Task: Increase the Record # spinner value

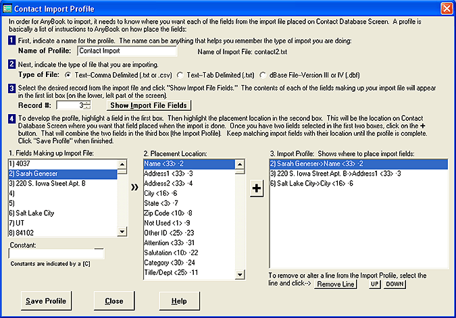Action: click(86, 103)
